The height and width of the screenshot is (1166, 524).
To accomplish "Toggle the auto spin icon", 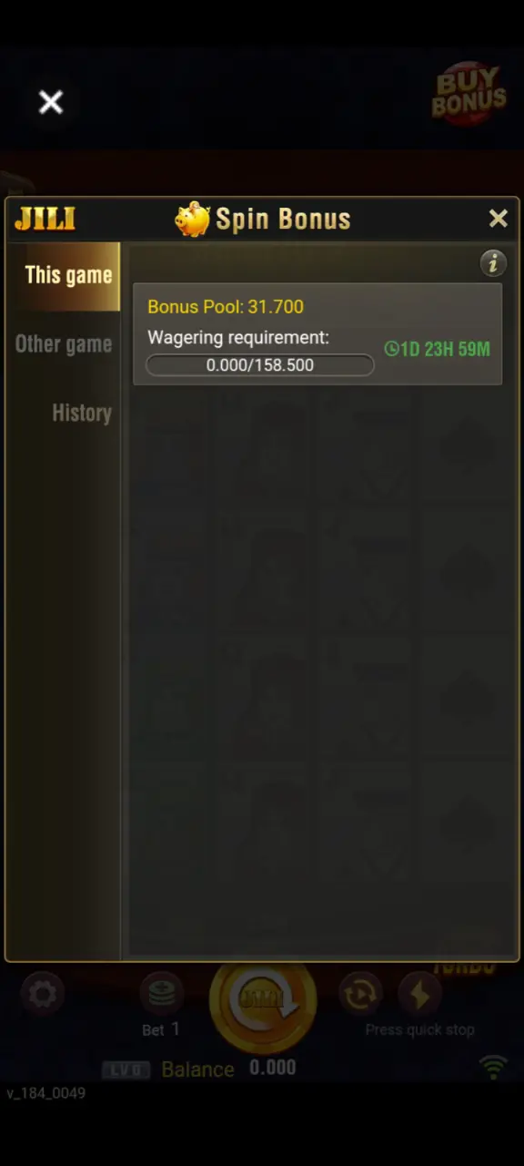I will [359, 995].
